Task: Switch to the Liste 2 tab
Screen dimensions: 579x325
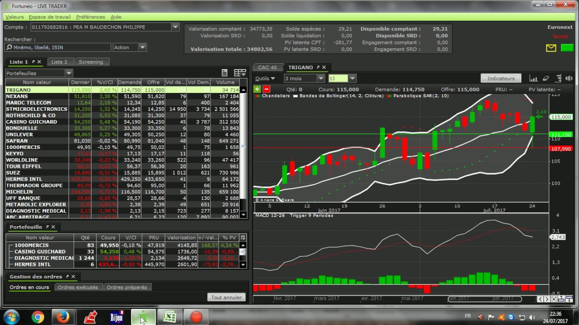Action: [59, 62]
